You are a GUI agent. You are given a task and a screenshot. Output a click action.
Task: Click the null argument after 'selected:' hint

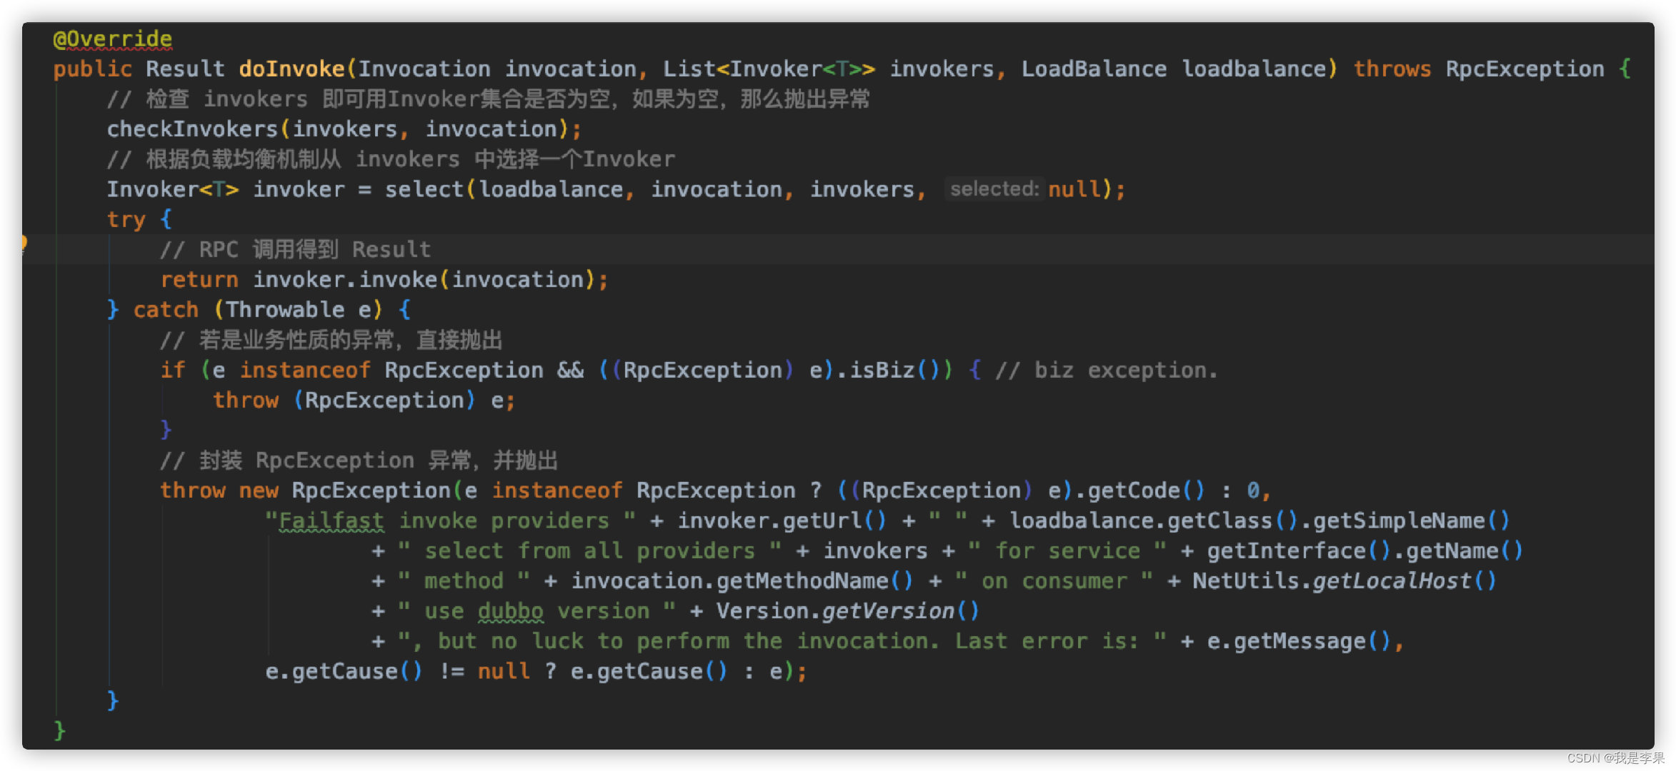(1074, 189)
